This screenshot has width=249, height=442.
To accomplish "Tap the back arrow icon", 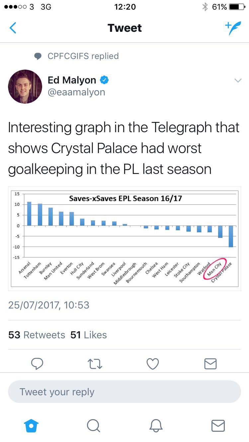I will (x=13, y=28).
